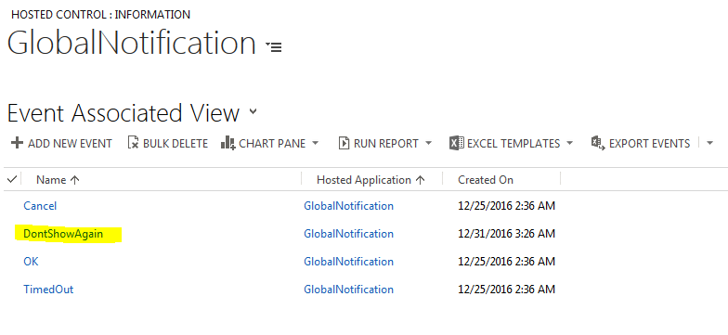Click the Excel Templates icon

point(457,143)
